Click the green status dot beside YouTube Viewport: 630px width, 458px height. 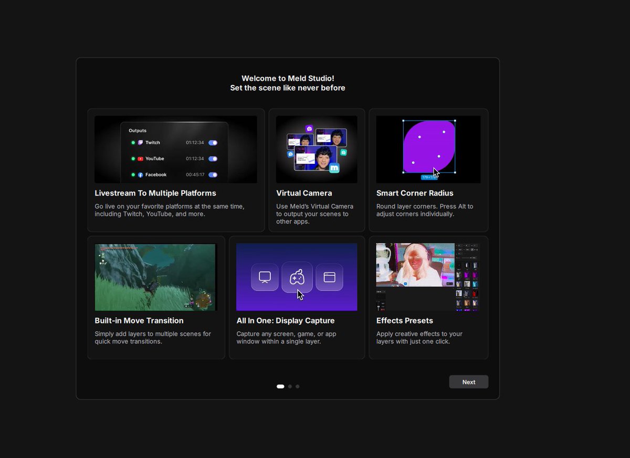(x=133, y=159)
